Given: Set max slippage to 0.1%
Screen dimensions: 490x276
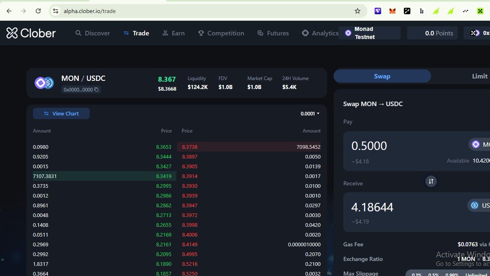Looking at the screenshot, I should (x=416, y=275).
